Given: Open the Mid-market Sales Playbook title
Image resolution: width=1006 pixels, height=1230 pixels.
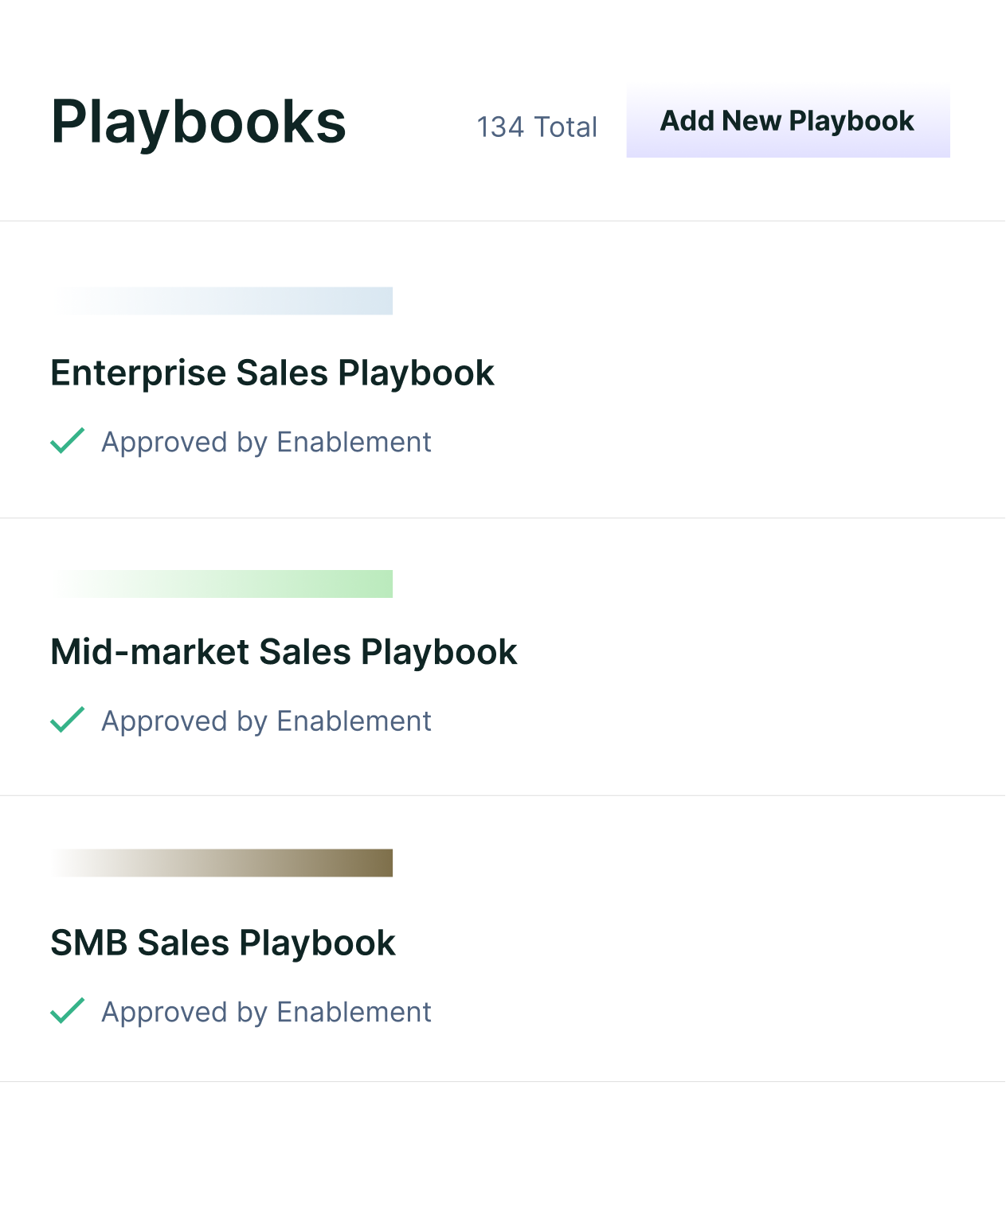Looking at the screenshot, I should coord(284,651).
